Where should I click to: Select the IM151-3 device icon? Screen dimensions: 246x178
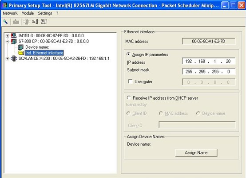14,36
